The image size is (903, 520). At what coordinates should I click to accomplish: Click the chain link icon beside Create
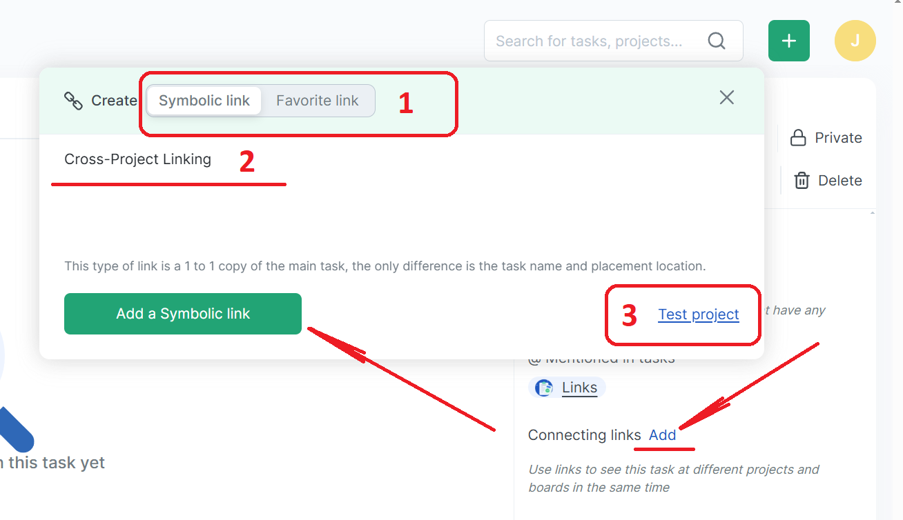[x=73, y=101]
